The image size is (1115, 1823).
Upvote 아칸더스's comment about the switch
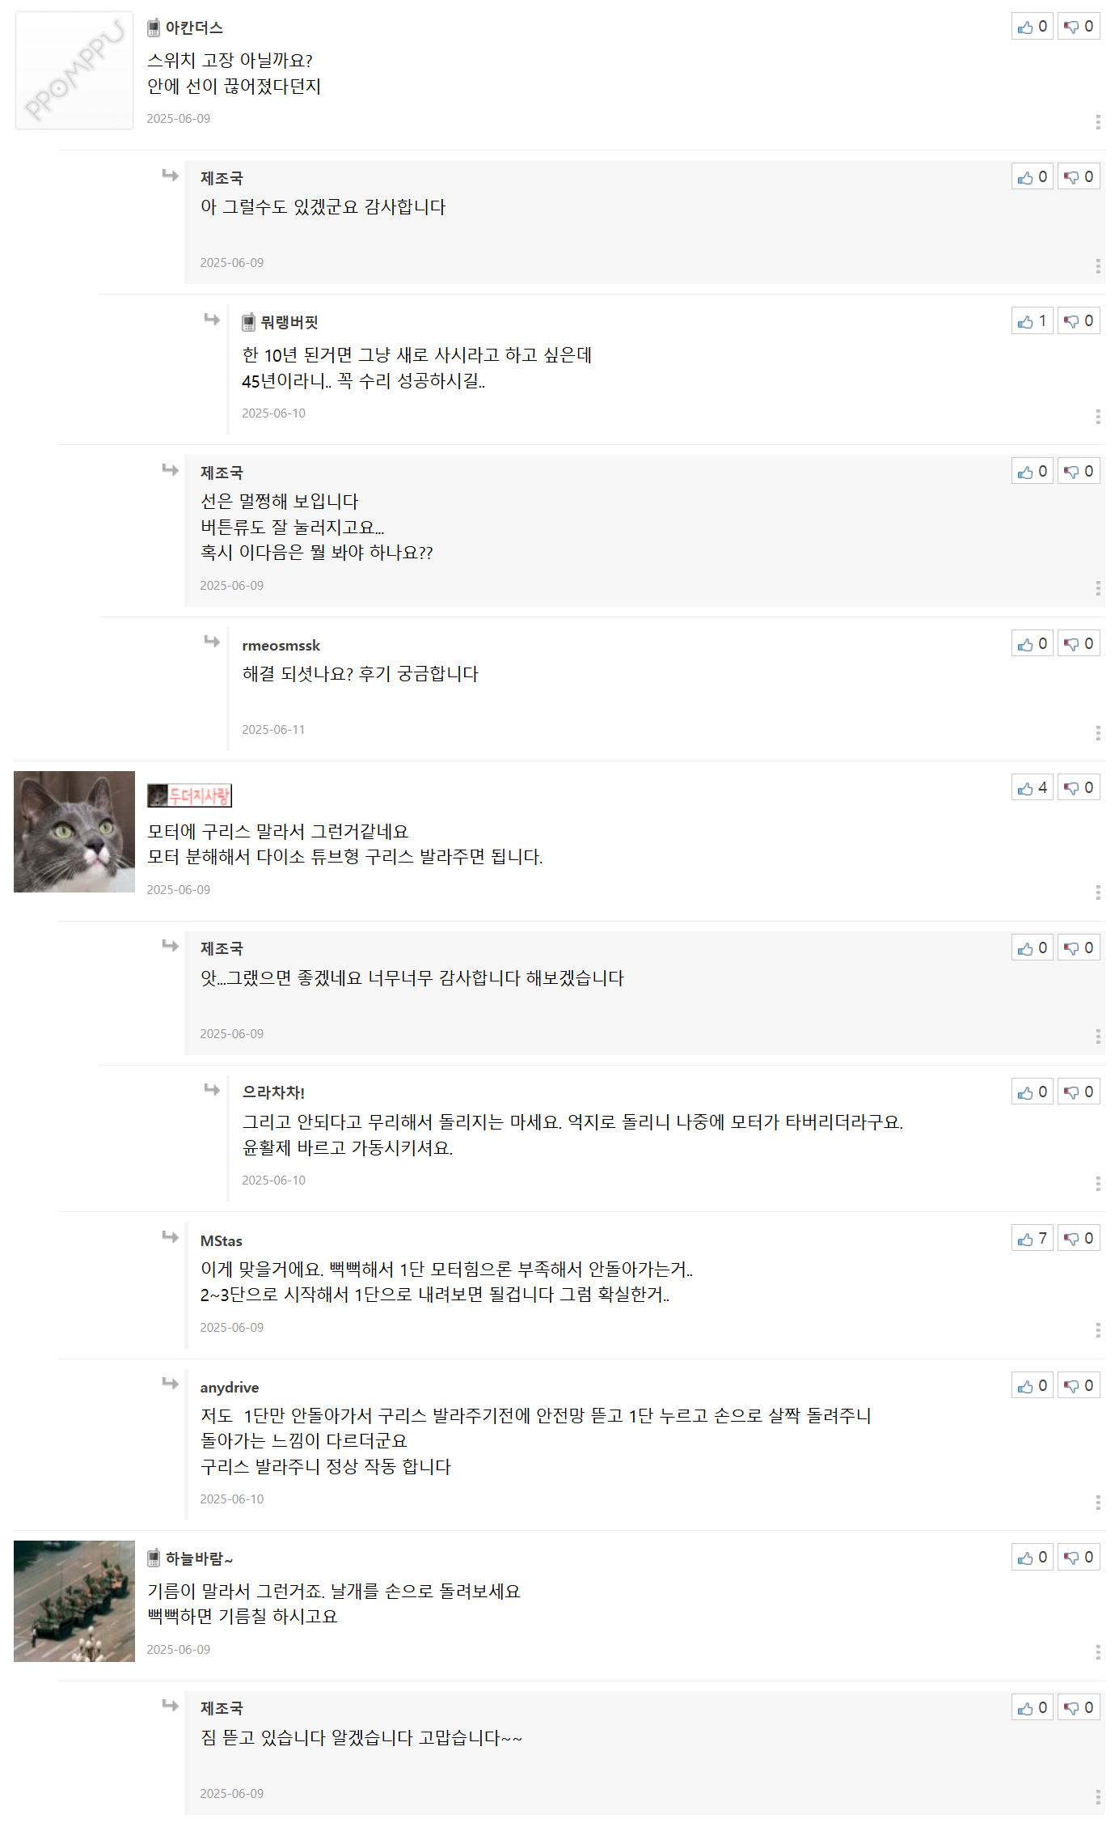pyautogui.click(x=1033, y=27)
